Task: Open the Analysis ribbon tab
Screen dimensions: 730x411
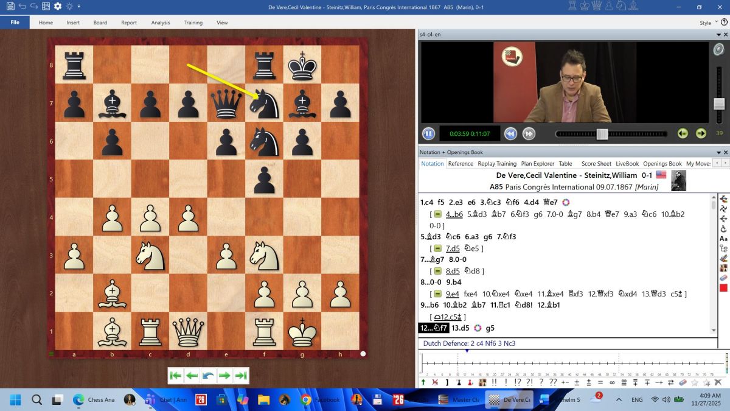Action: [161, 23]
